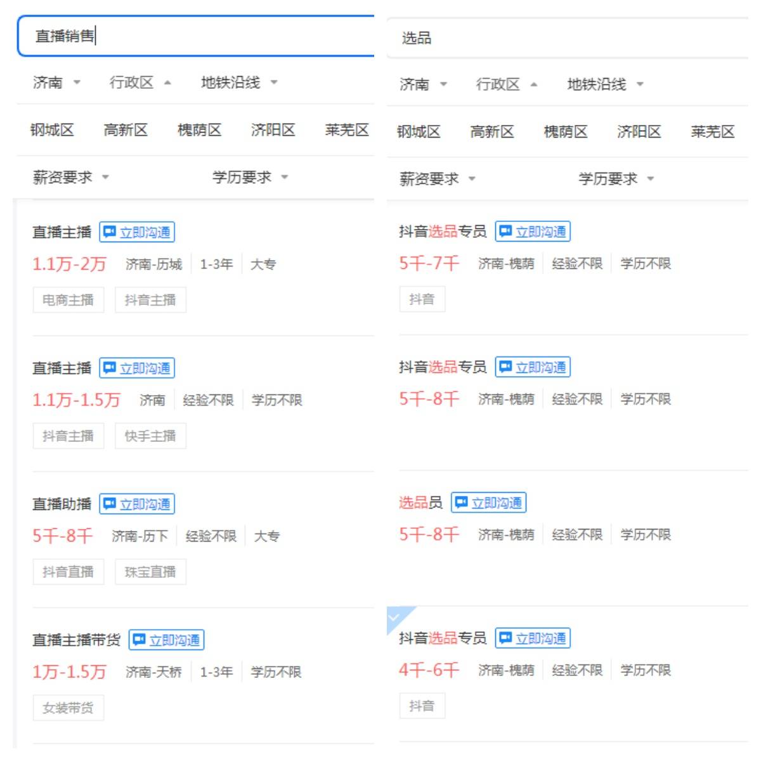Click chat icon beside the 4千-6千 listing
This screenshot has width=761, height=761.
505,638
